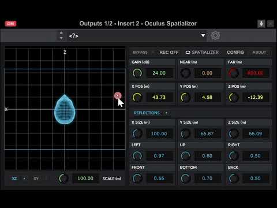Click the LEFT value 0.97
This screenshot has height=208, width=277.
[x=159, y=156]
